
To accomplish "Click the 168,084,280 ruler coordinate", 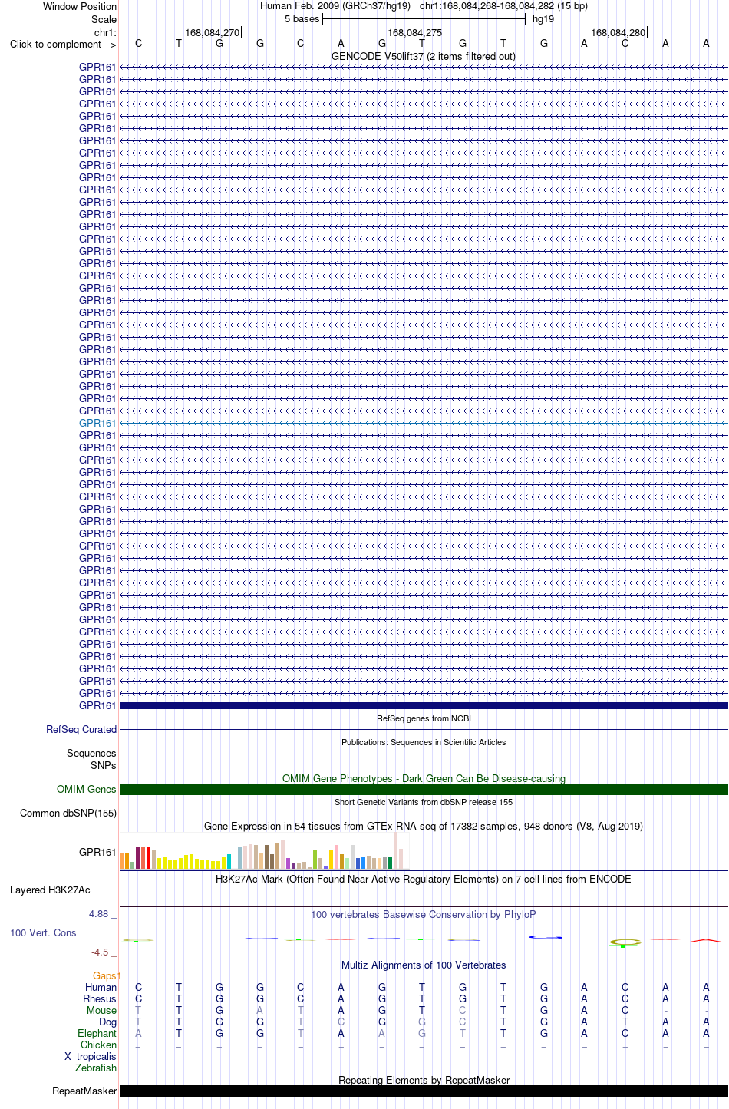I will [x=618, y=32].
